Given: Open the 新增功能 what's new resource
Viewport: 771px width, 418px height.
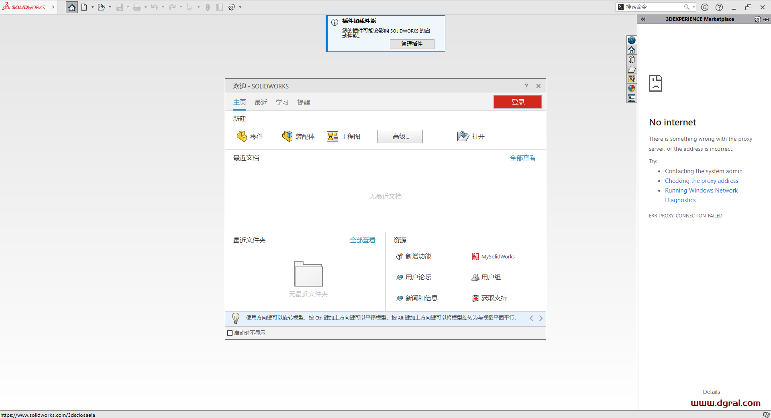Looking at the screenshot, I should tap(414, 256).
